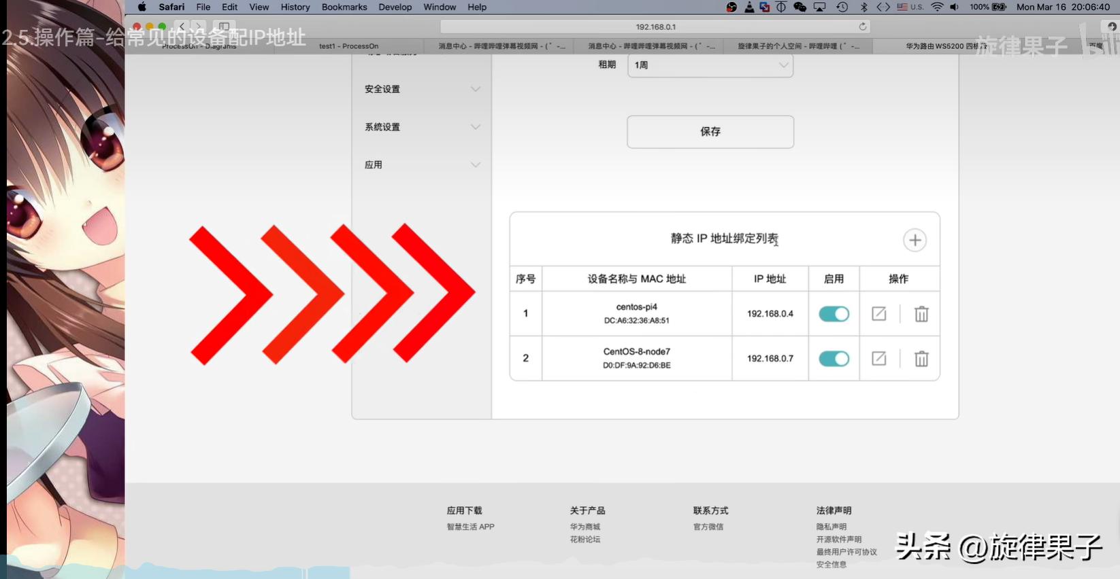Select the MAC address DC:A6:32:36:A8:51
Screen dimensions: 1120x579
637,320
